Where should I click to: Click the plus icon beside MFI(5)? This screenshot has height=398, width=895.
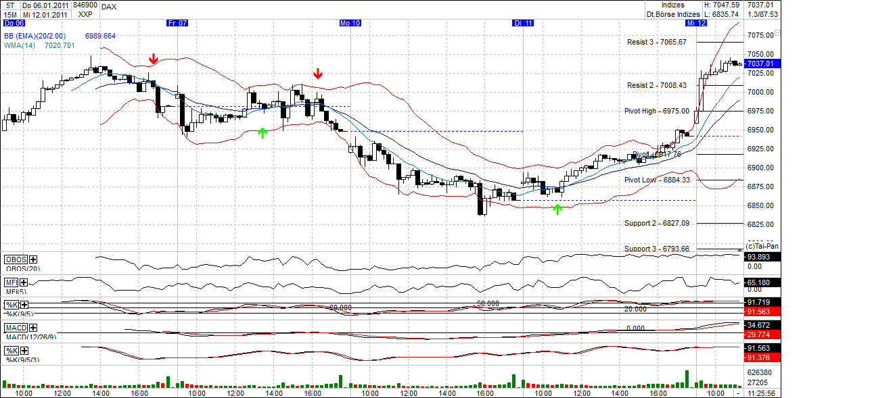pyautogui.click(x=23, y=282)
